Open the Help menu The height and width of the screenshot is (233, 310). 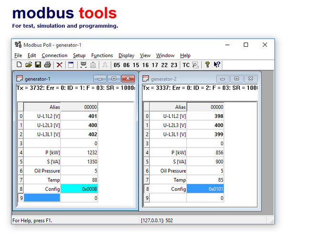(x=185, y=56)
